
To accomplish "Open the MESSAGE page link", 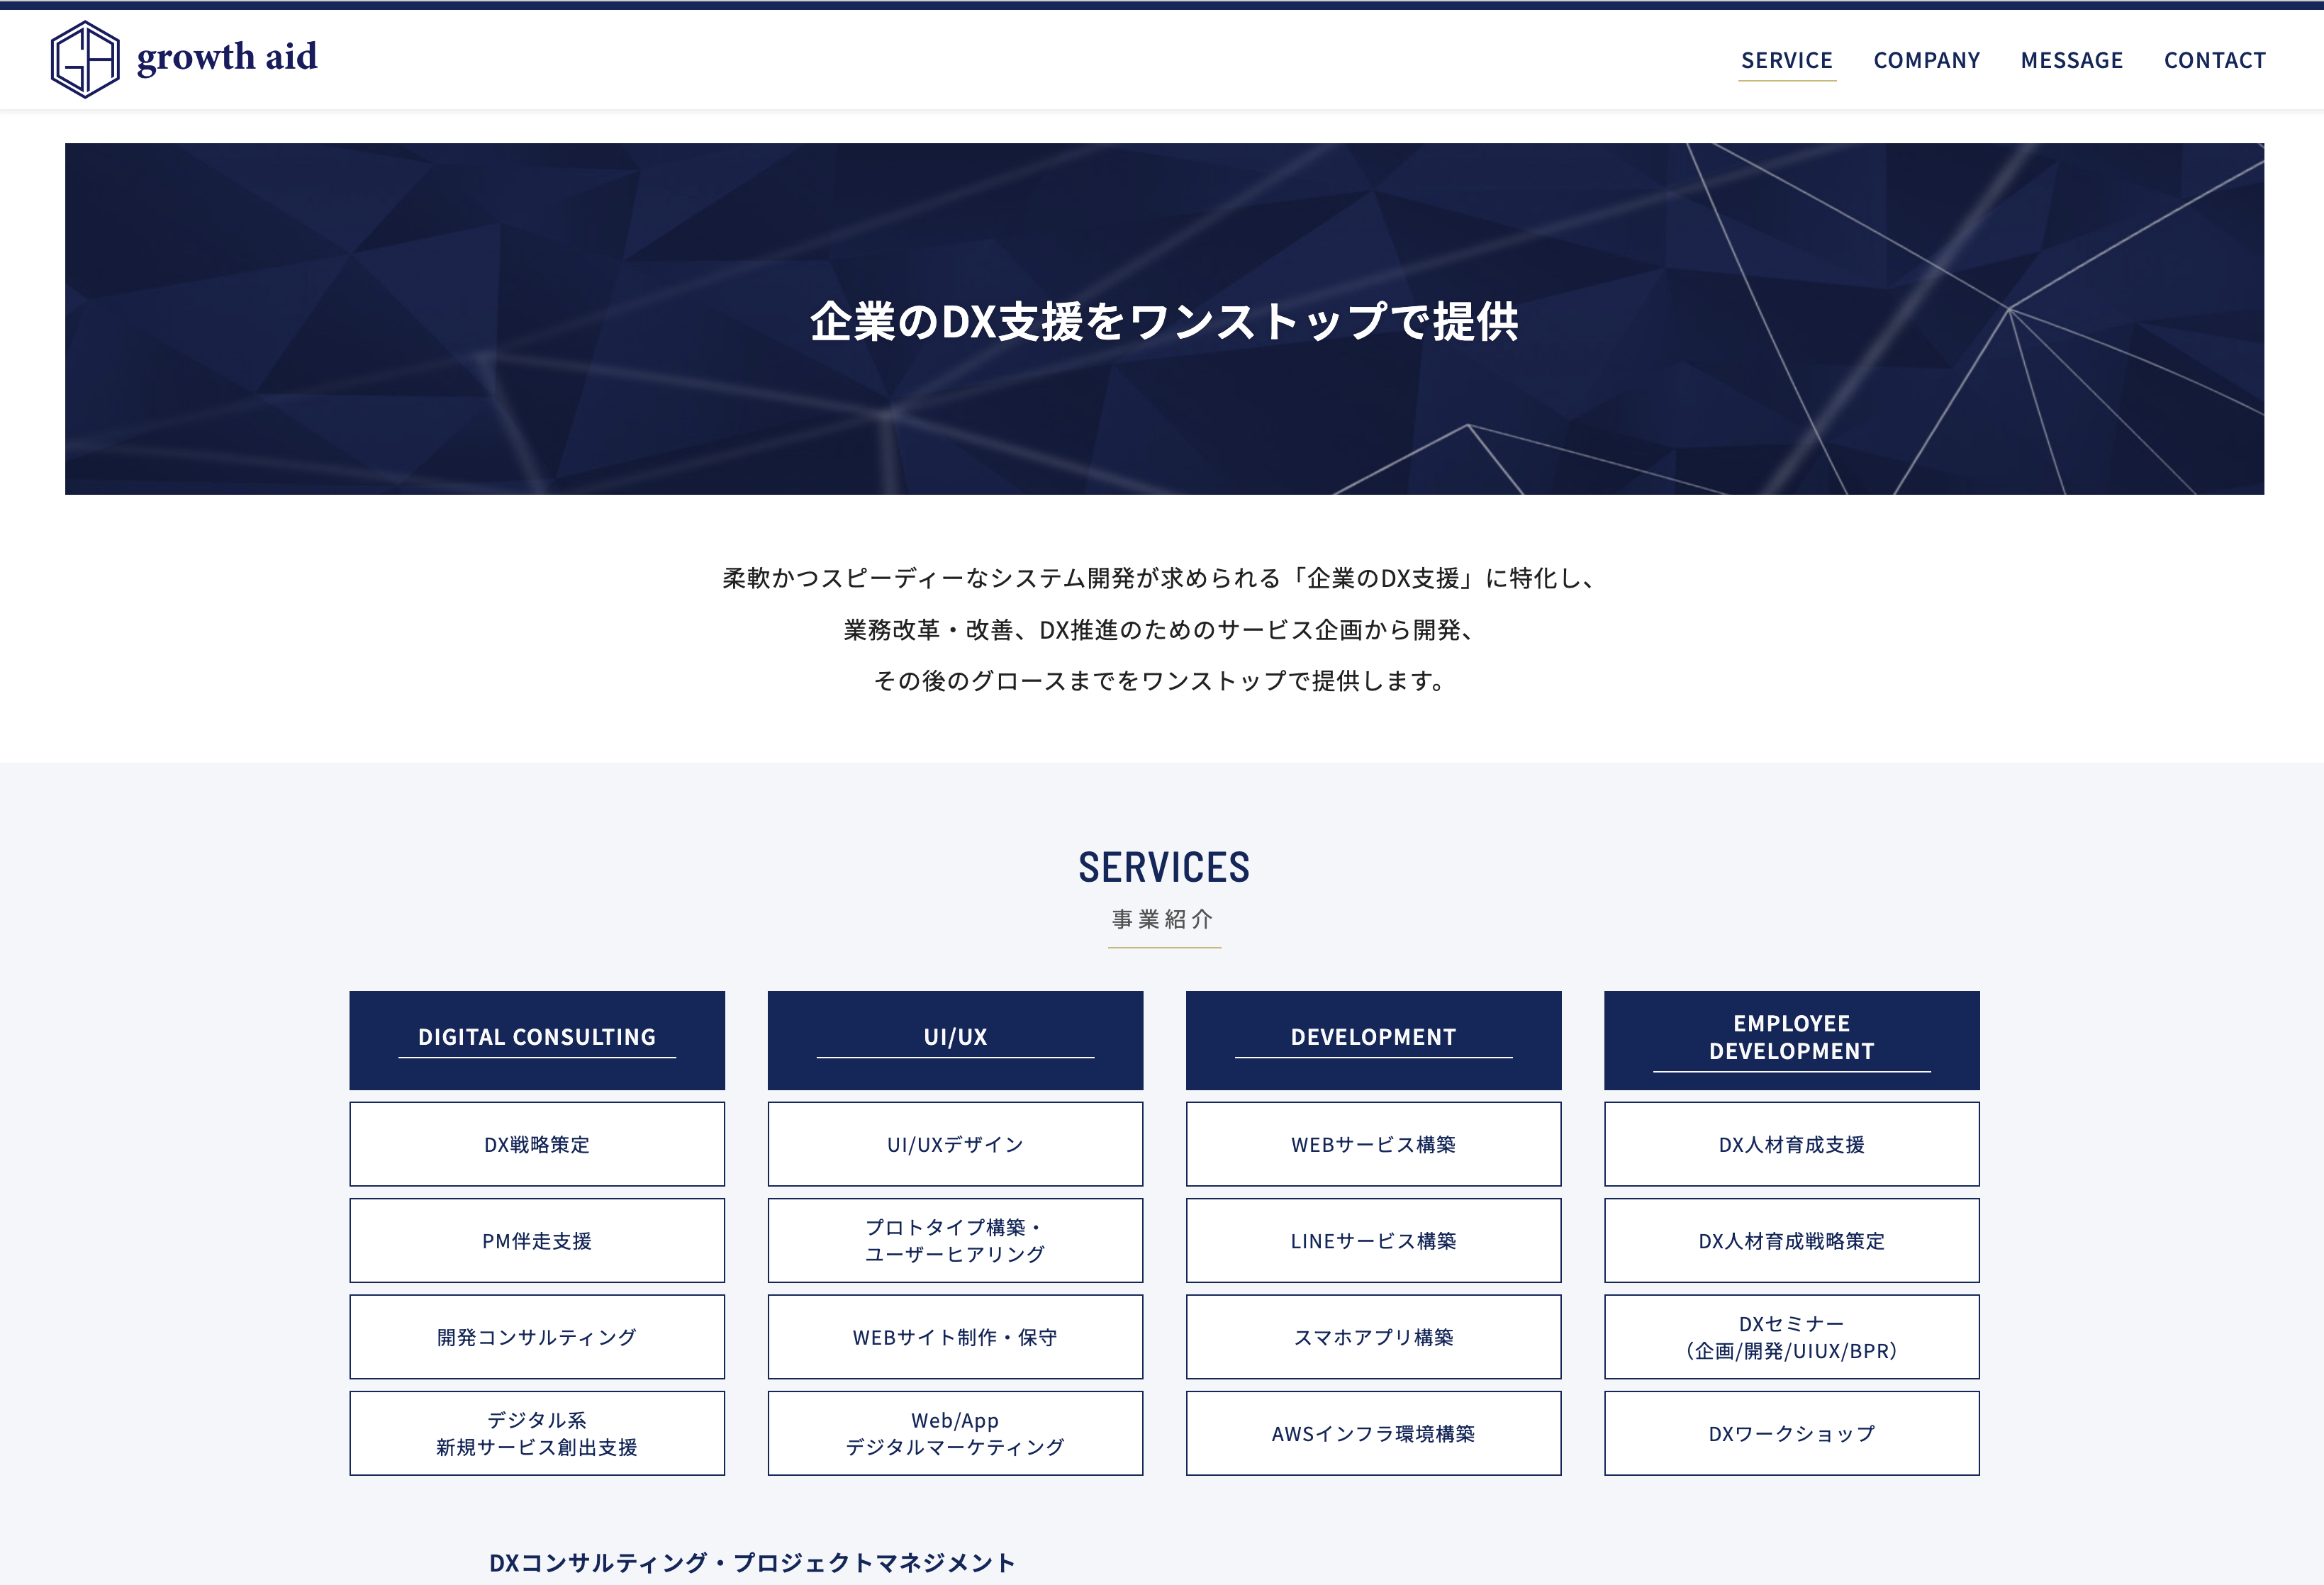I will click(x=2072, y=57).
